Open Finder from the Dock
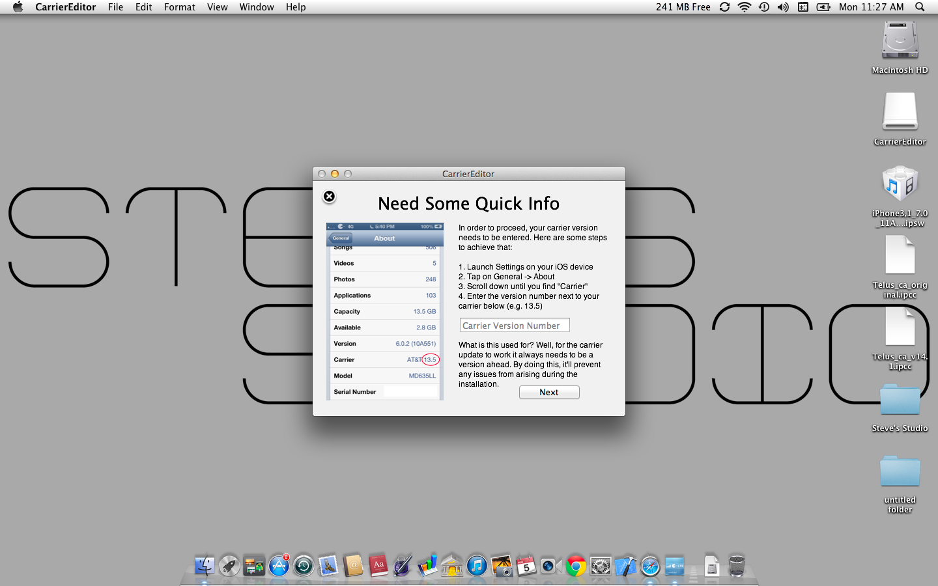The image size is (938, 586). coord(205,566)
